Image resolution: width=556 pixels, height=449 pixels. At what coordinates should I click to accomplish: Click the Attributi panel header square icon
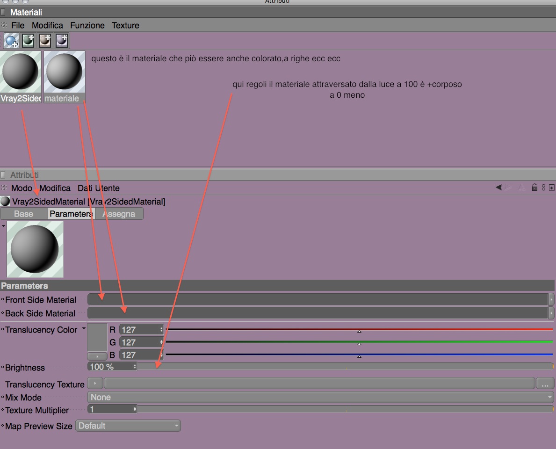pos(3,175)
